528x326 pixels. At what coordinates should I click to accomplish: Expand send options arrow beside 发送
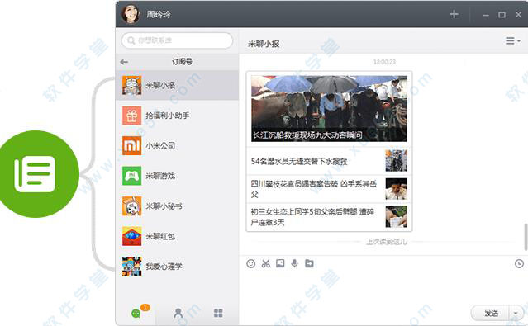(x=516, y=314)
